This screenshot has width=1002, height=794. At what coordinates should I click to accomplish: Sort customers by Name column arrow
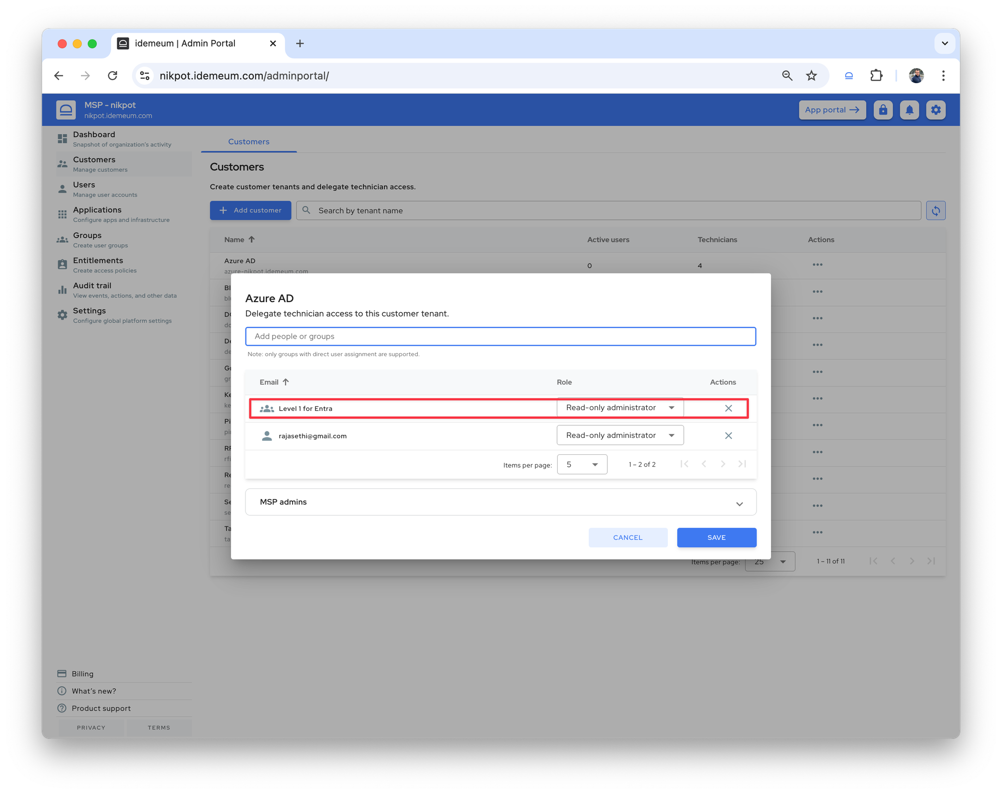pos(252,239)
